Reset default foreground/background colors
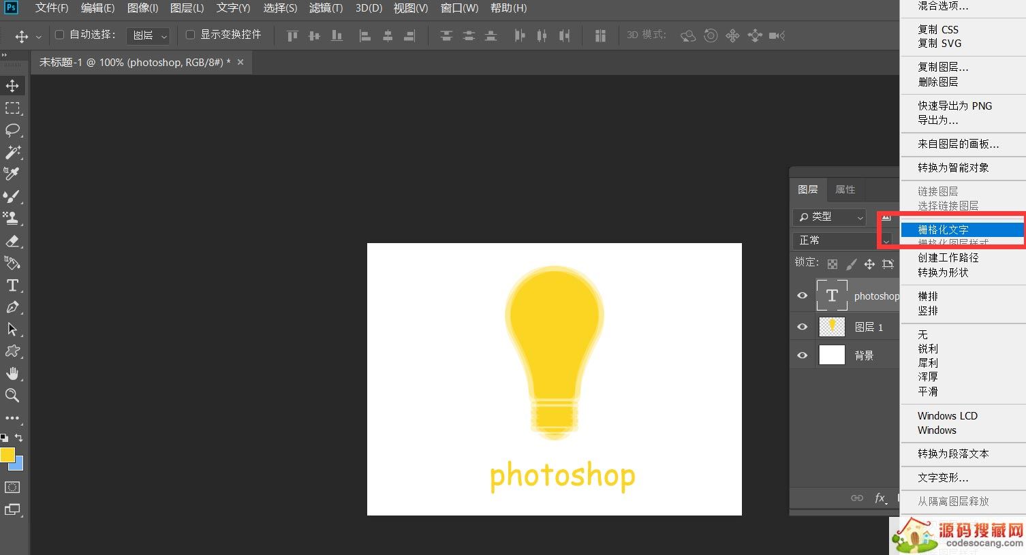 tap(5, 437)
